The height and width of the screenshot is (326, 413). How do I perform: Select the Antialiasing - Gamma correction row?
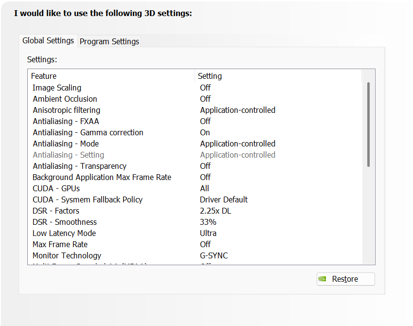[88, 133]
